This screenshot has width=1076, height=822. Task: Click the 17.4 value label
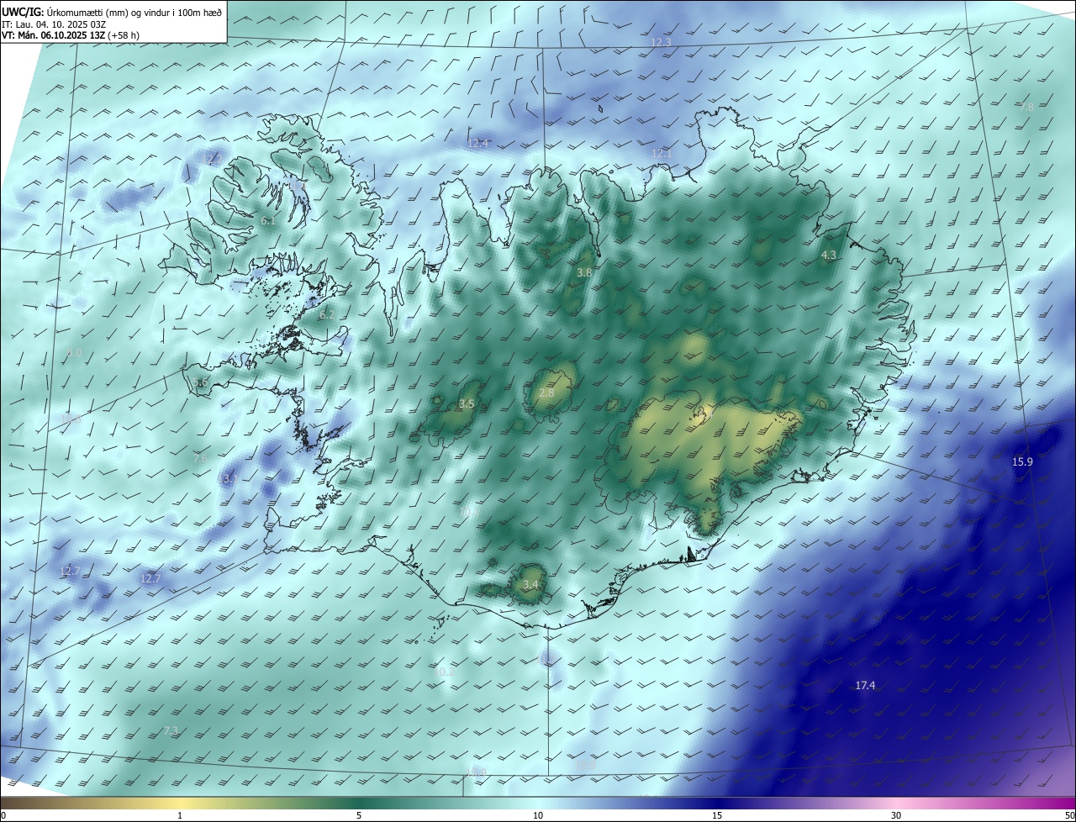click(865, 686)
